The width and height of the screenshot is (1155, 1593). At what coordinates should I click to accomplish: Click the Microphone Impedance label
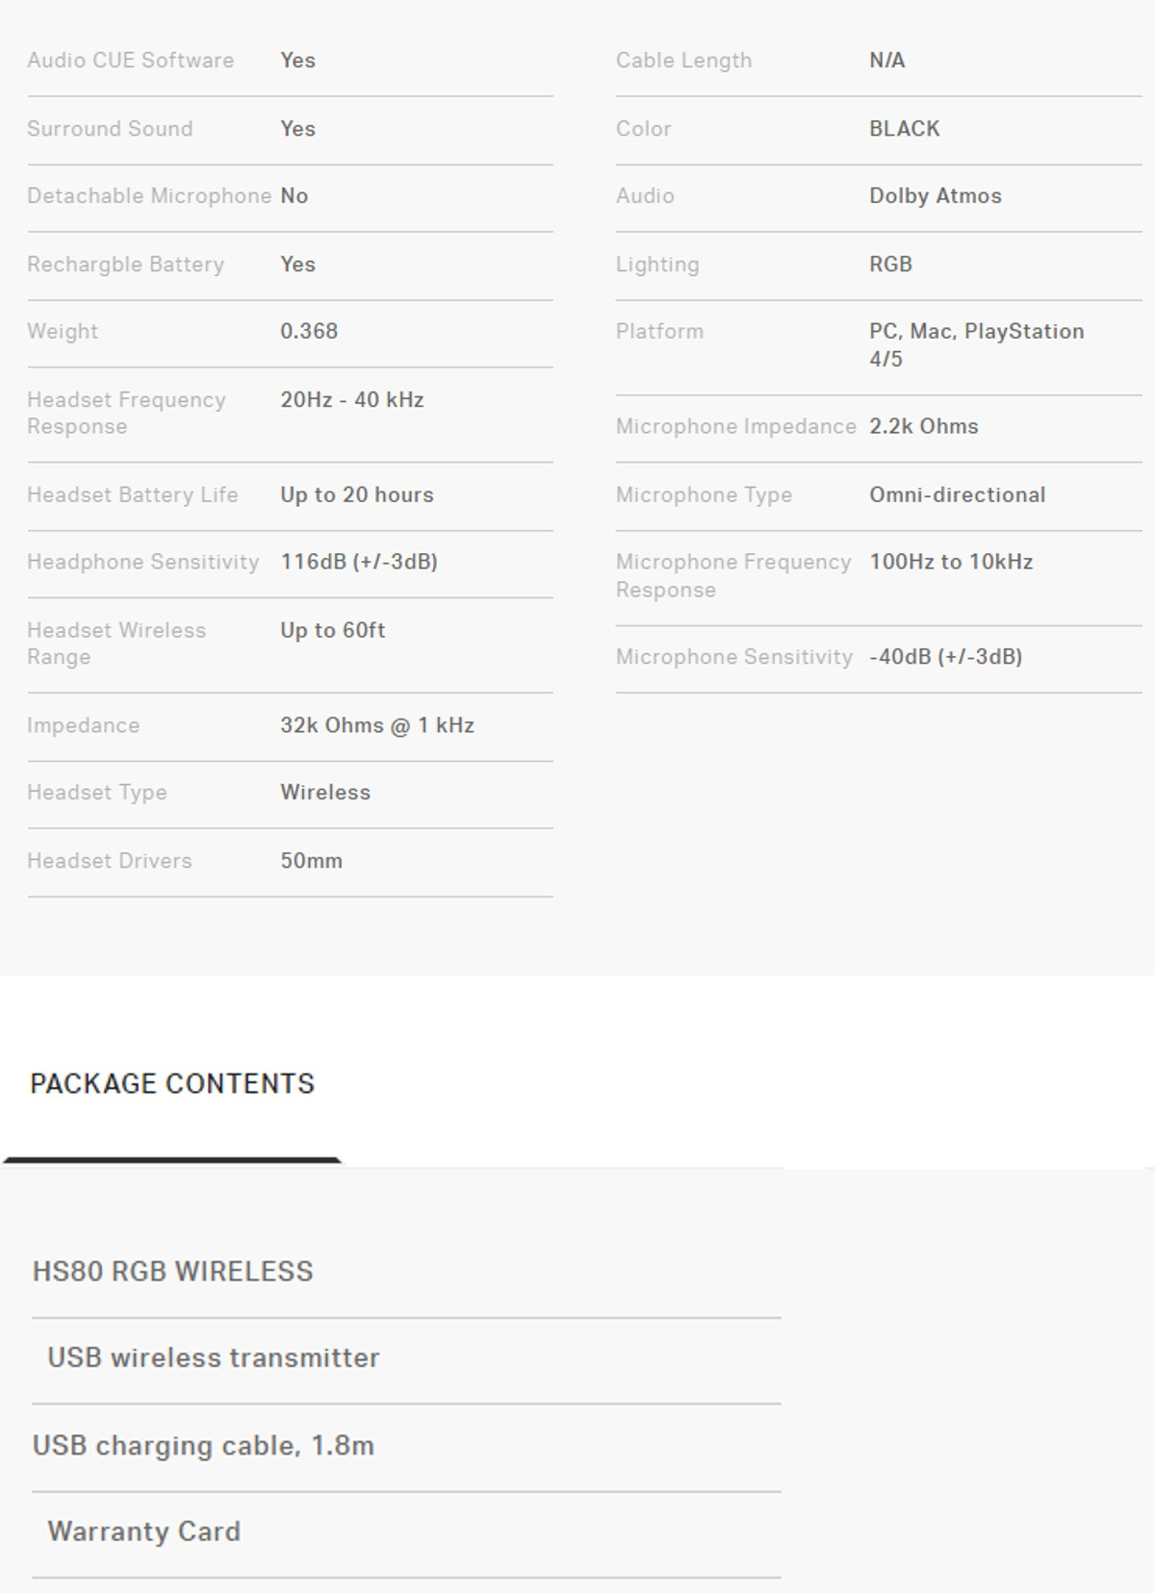(x=736, y=426)
